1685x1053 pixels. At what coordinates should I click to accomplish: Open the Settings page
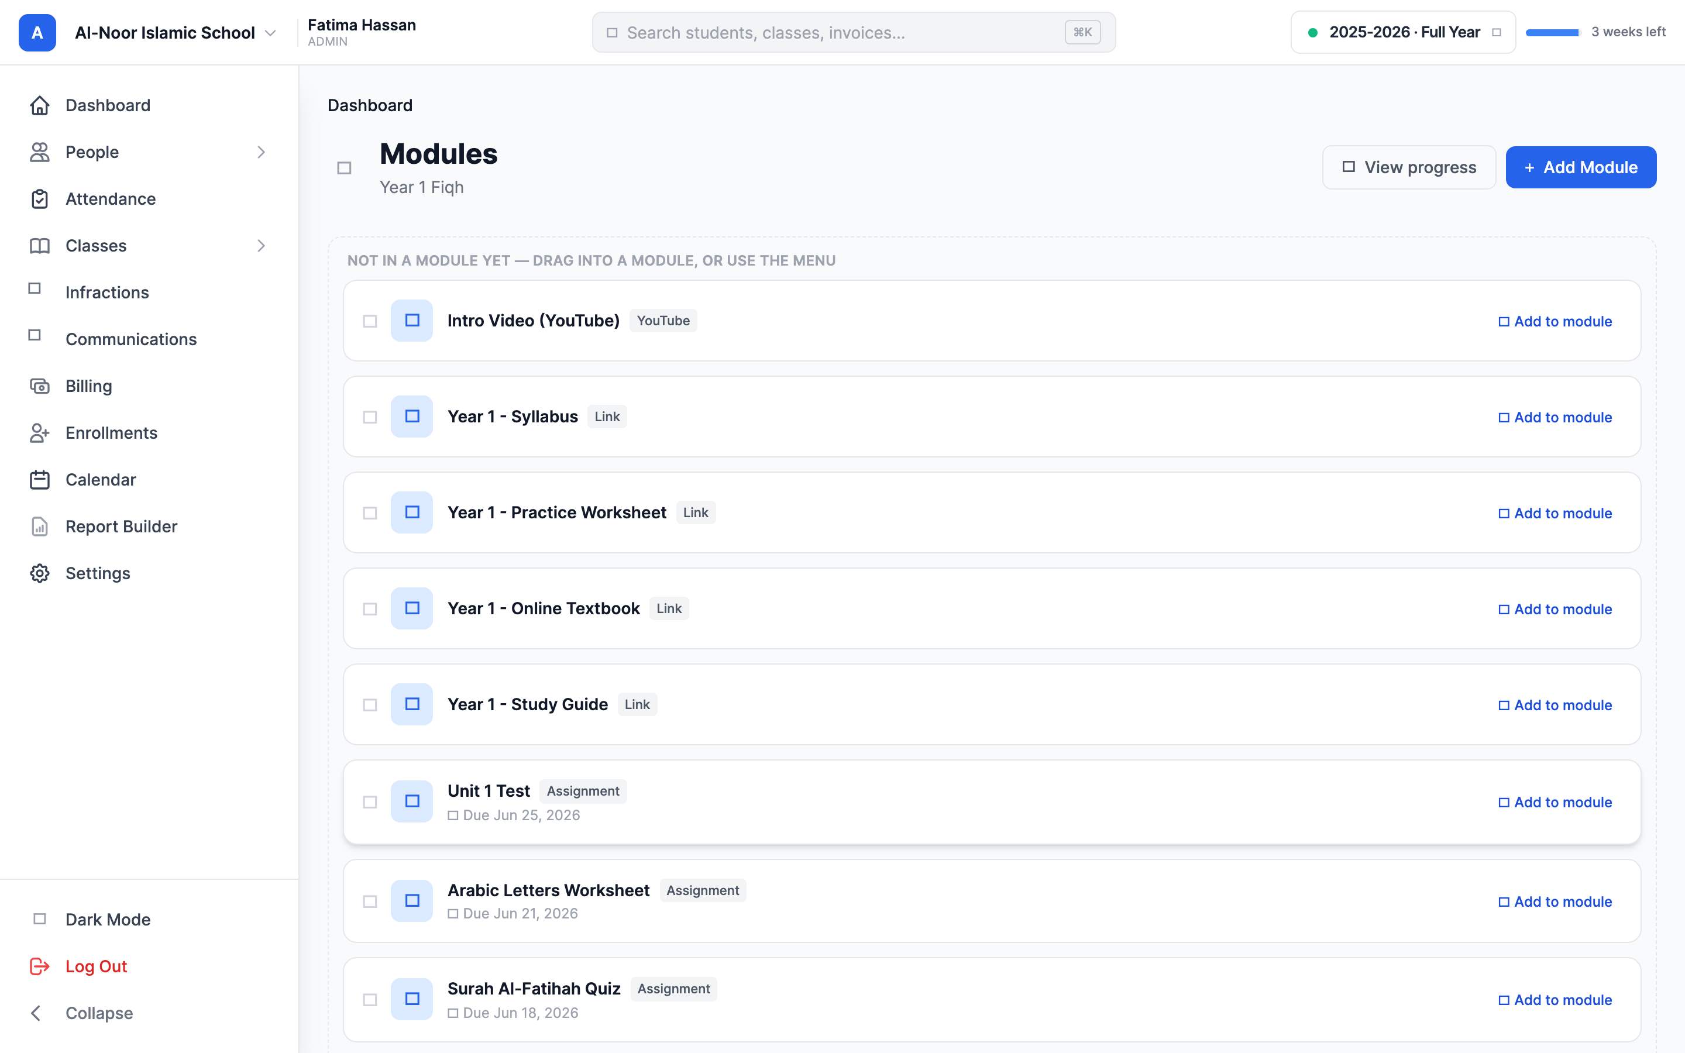pos(149,573)
